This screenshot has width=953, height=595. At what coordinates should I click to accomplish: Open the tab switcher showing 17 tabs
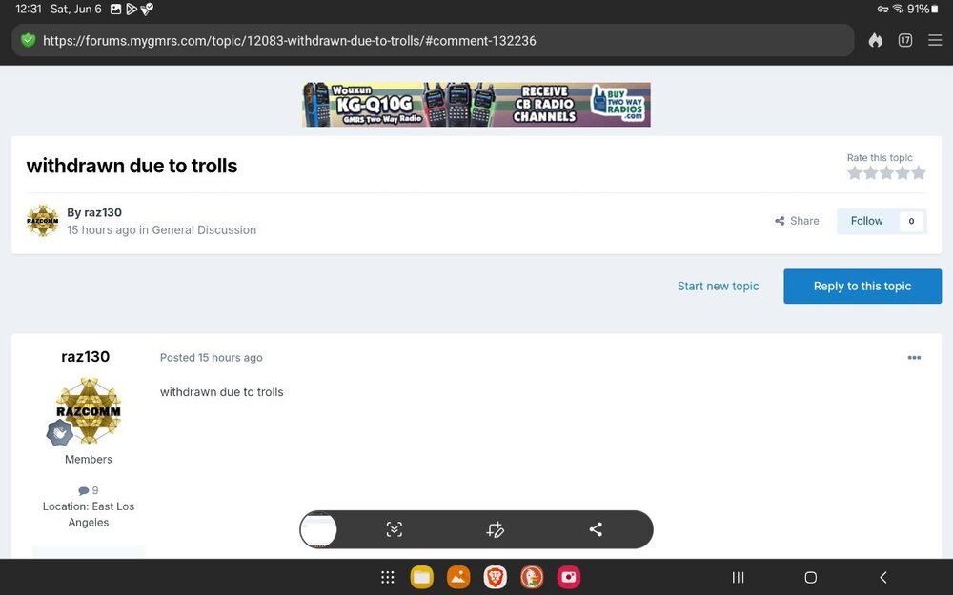click(x=905, y=40)
